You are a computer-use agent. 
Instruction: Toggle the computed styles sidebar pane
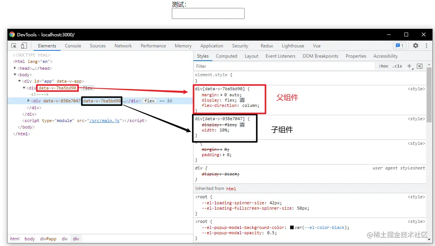(420, 66)
